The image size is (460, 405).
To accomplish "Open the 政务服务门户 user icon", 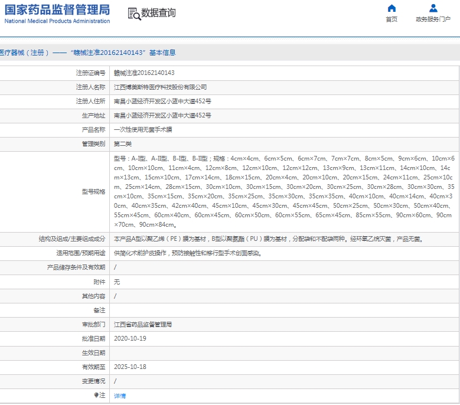I will pyautogui.click(x=433, y=8).
